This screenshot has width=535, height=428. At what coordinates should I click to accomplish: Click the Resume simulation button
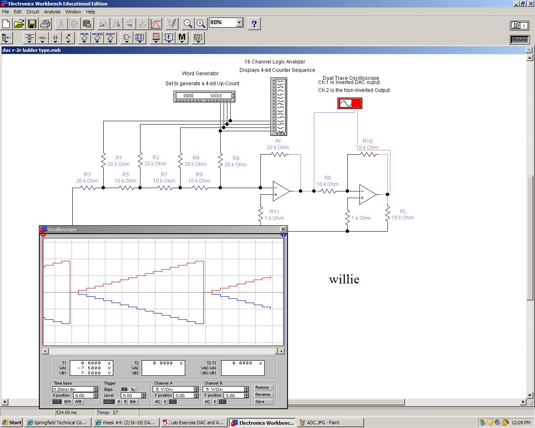(x=520, y=40)
